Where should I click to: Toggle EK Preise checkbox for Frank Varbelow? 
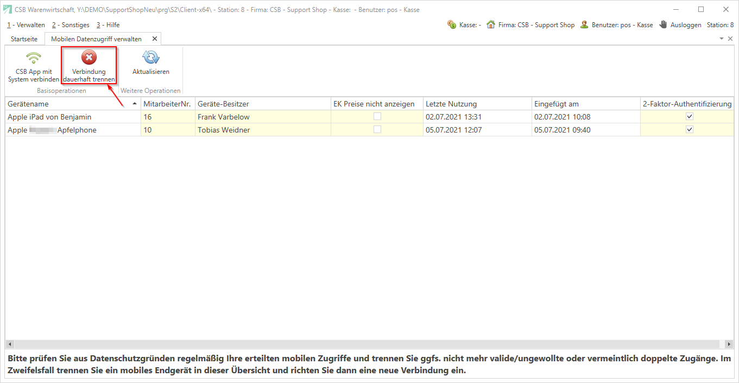click(x=377, y=116)
